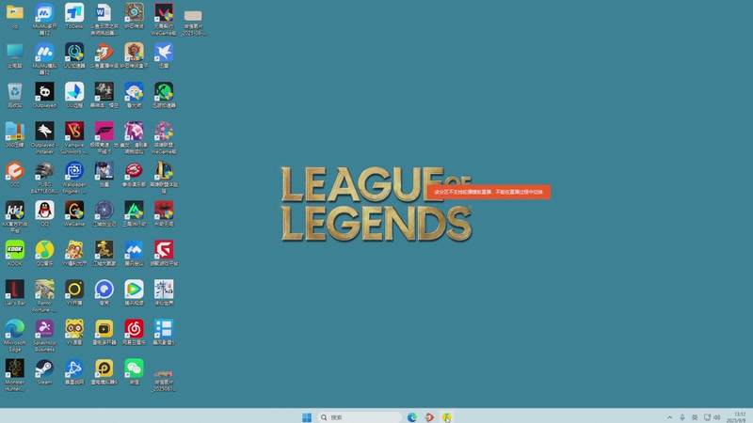Screen dimensions: 753x423
Task: Open the Douyu app on the taskbar
Action: (429, 417)
